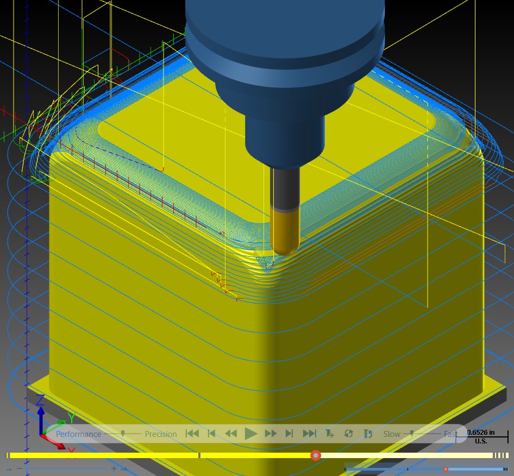Screen dimensions: 514x476
Task: Jump to end of simulation
Action: click(309, 434)
